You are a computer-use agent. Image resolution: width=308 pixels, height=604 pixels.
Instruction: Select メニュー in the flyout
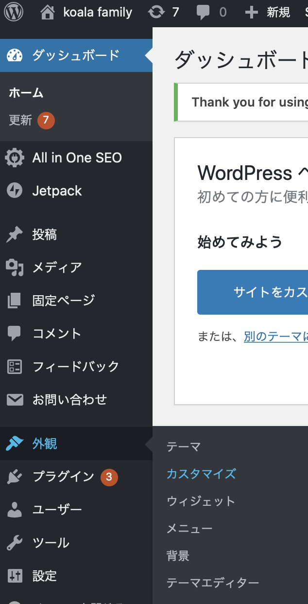pos(189,528)
